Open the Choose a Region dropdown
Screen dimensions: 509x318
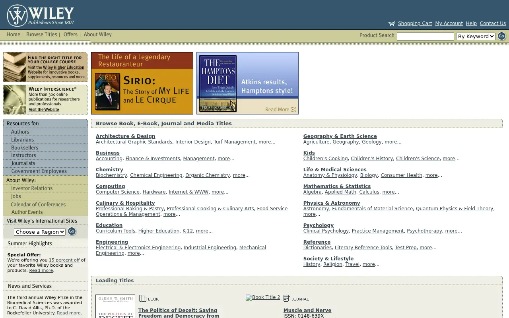click(x=40, y=232)
